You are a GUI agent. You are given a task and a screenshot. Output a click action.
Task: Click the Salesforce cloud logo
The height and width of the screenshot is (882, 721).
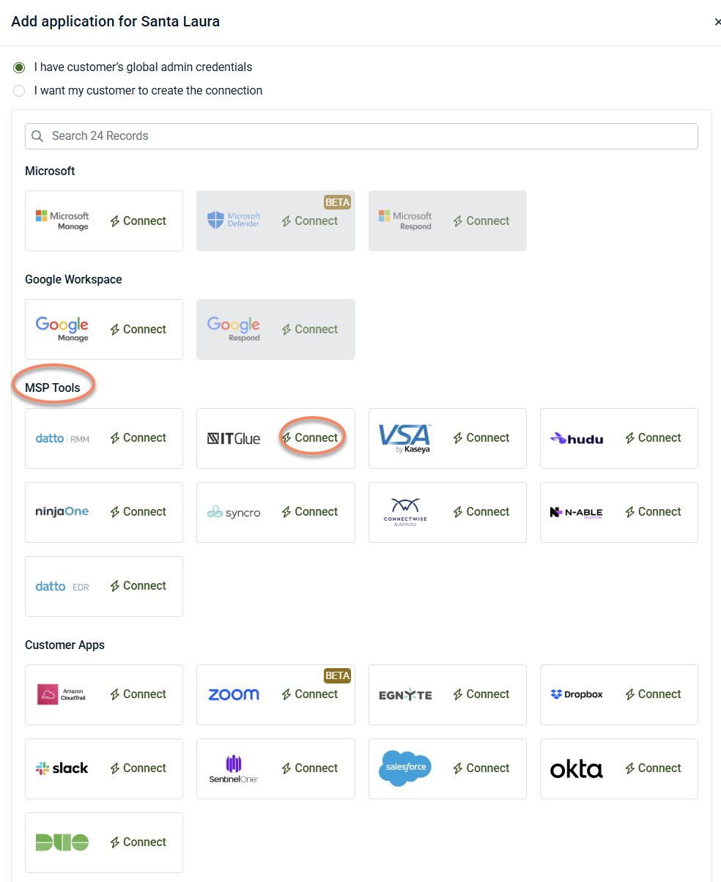[x=404, y=768]
